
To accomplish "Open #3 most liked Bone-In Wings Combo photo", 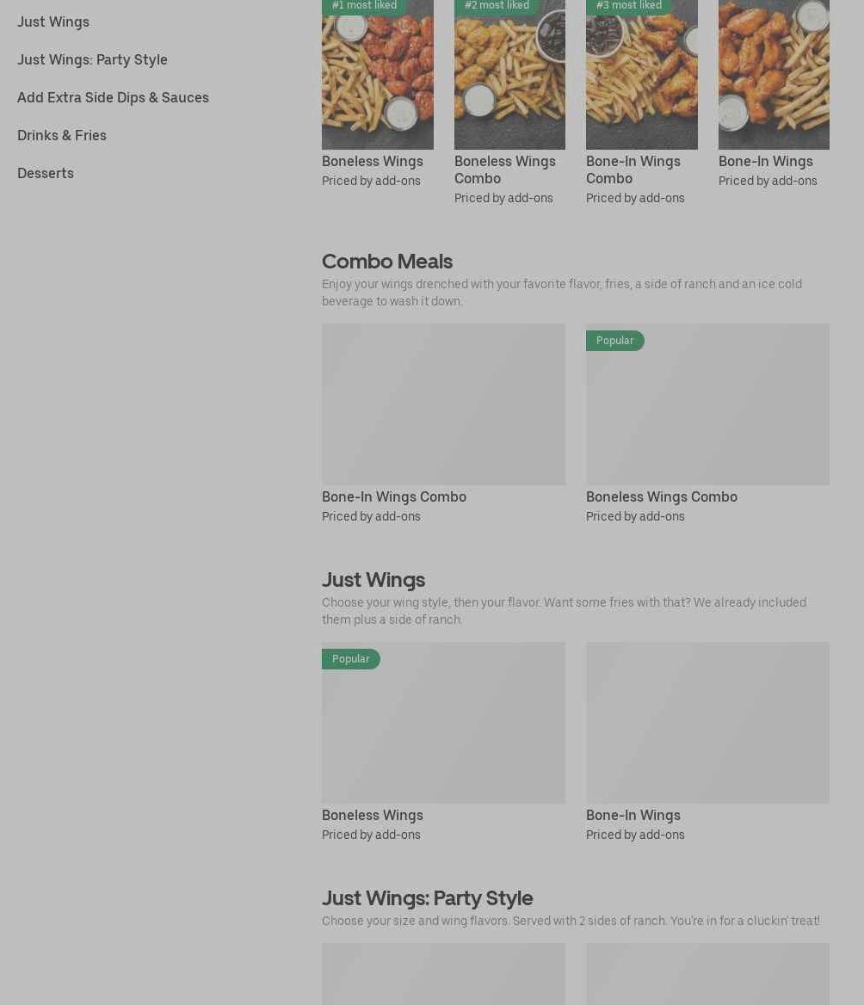I will [x=642, y=74].
